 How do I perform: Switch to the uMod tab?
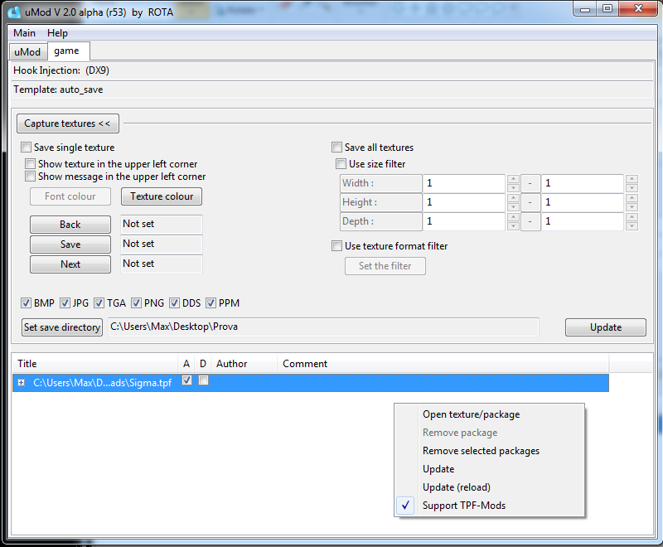27,51
